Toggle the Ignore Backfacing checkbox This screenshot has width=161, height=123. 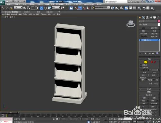point(141,67)
